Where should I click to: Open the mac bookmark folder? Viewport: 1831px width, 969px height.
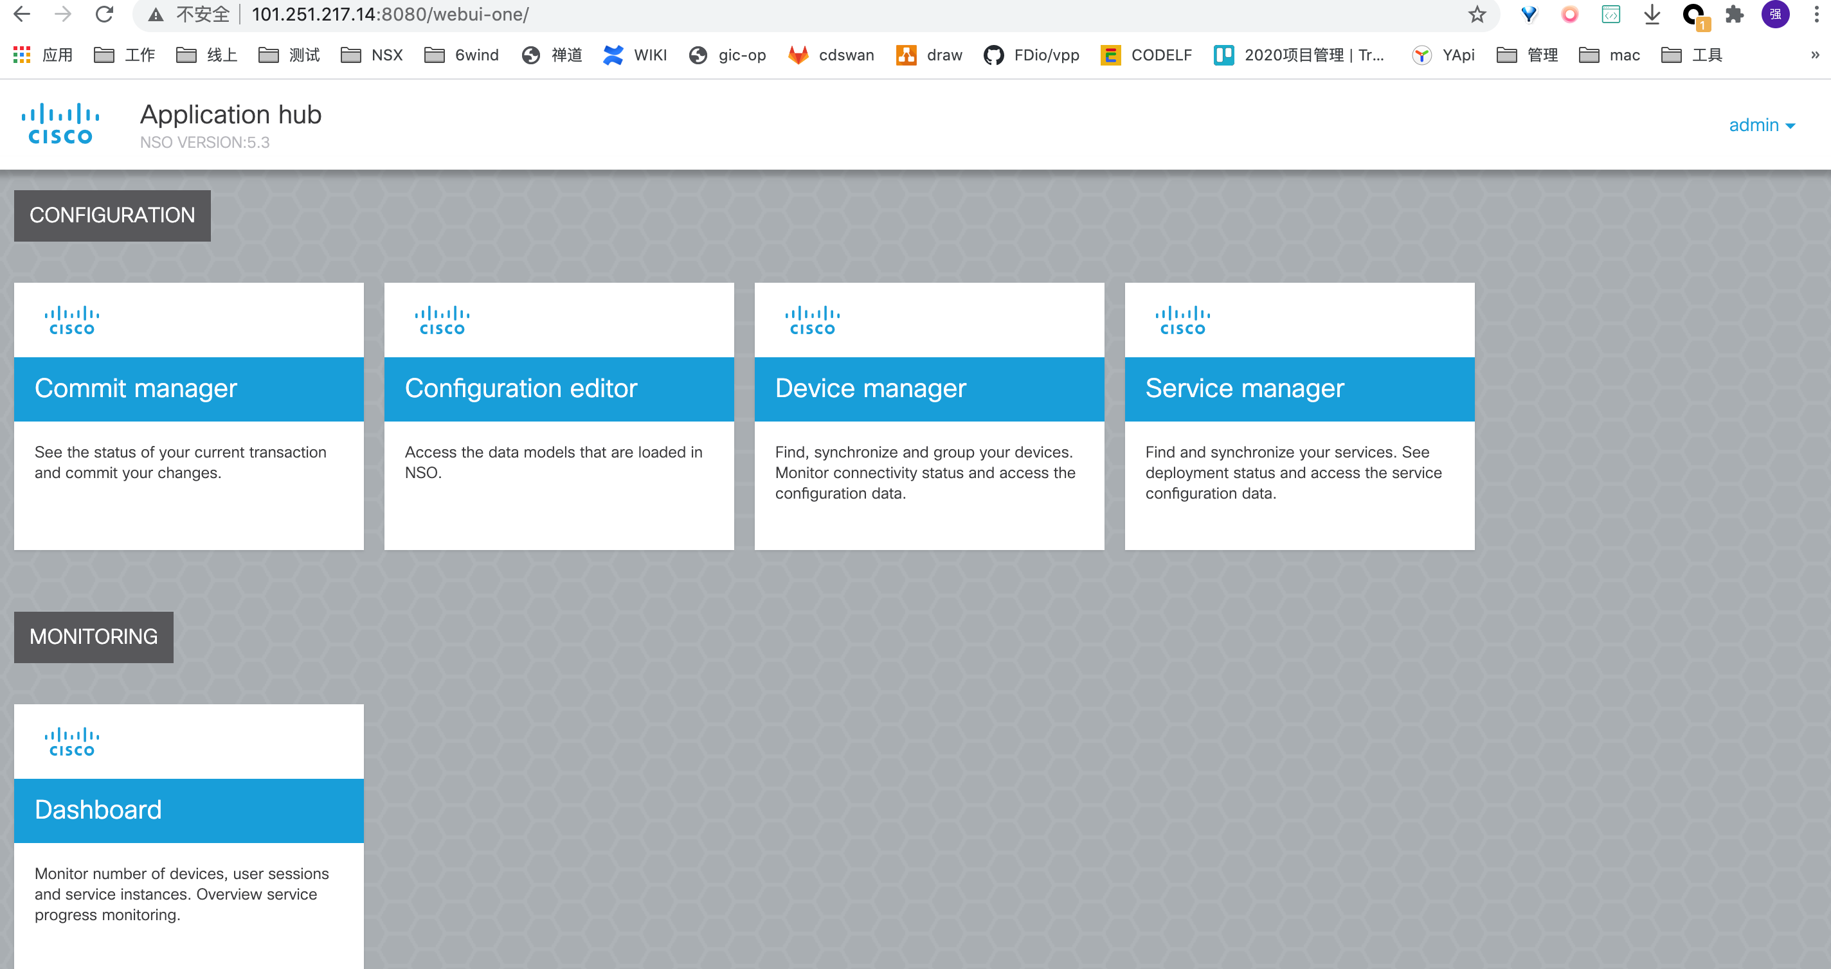pos(1609,55)
